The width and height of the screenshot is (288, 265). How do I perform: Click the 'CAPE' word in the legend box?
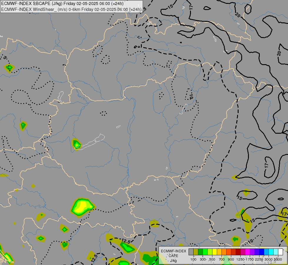[x=173, y=256]
